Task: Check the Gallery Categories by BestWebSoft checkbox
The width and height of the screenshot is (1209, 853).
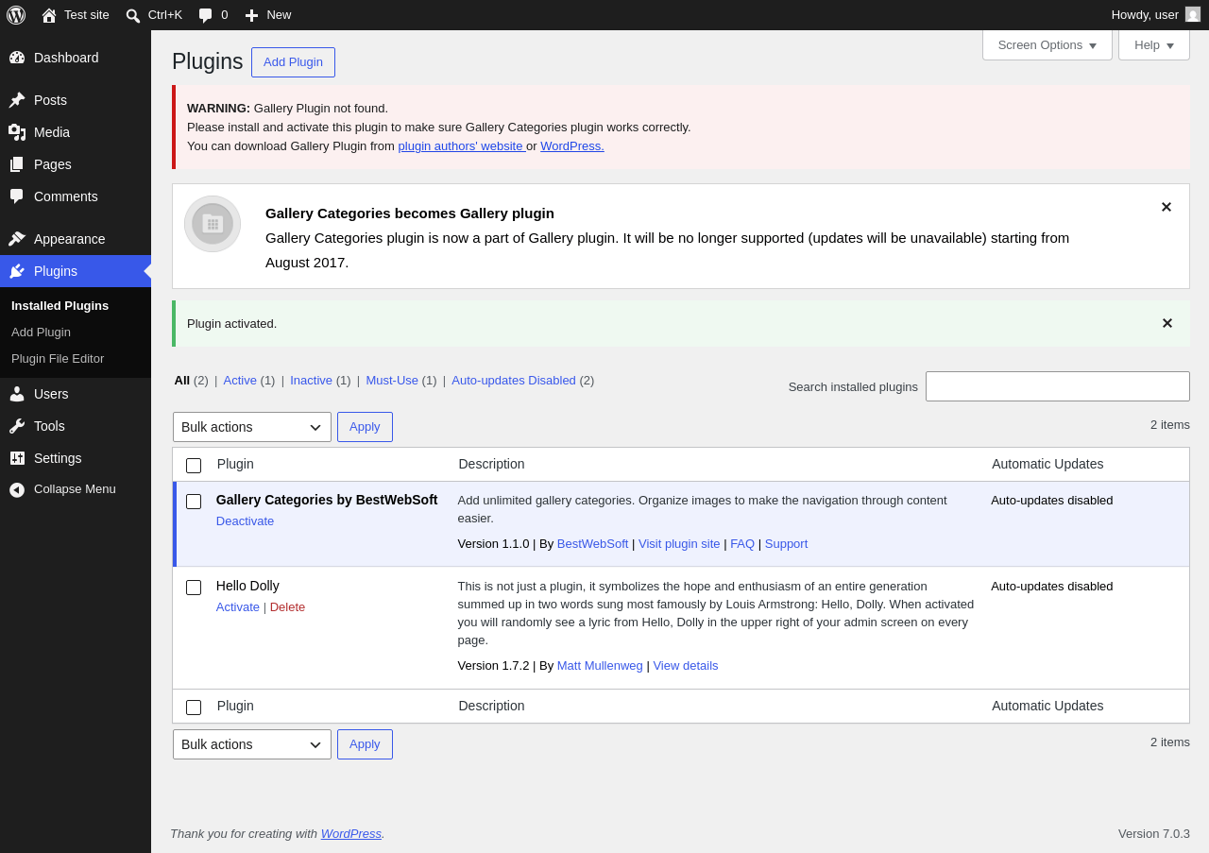Action: coord(194,502)
